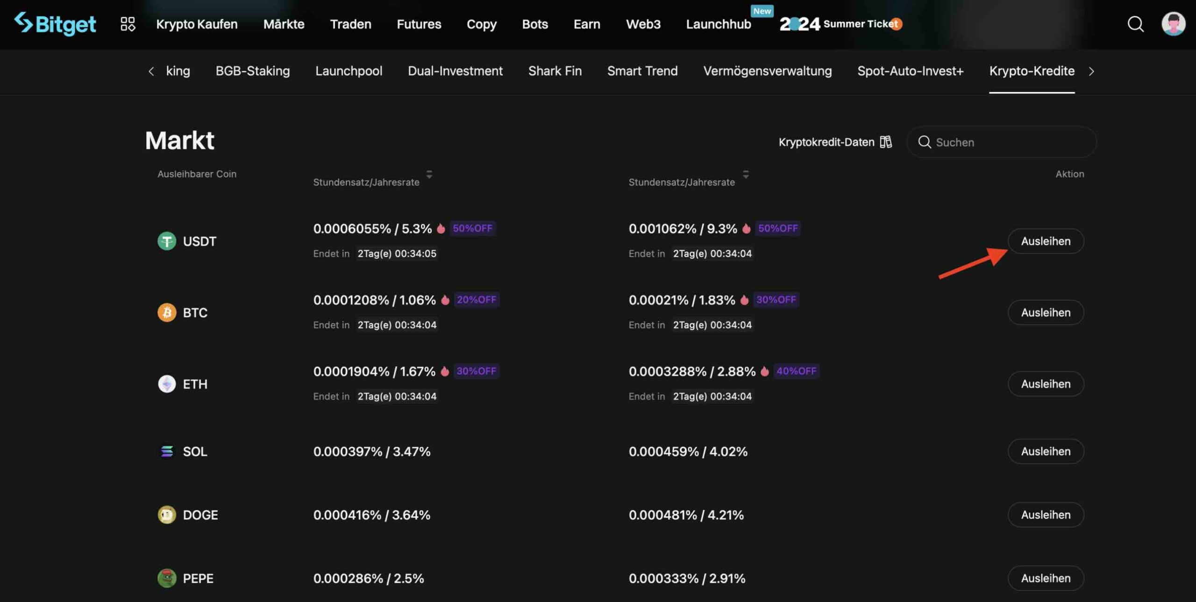Viewport: 1196px width, 602px height.
Task: Open Traden menu
Action: point(350,24)
